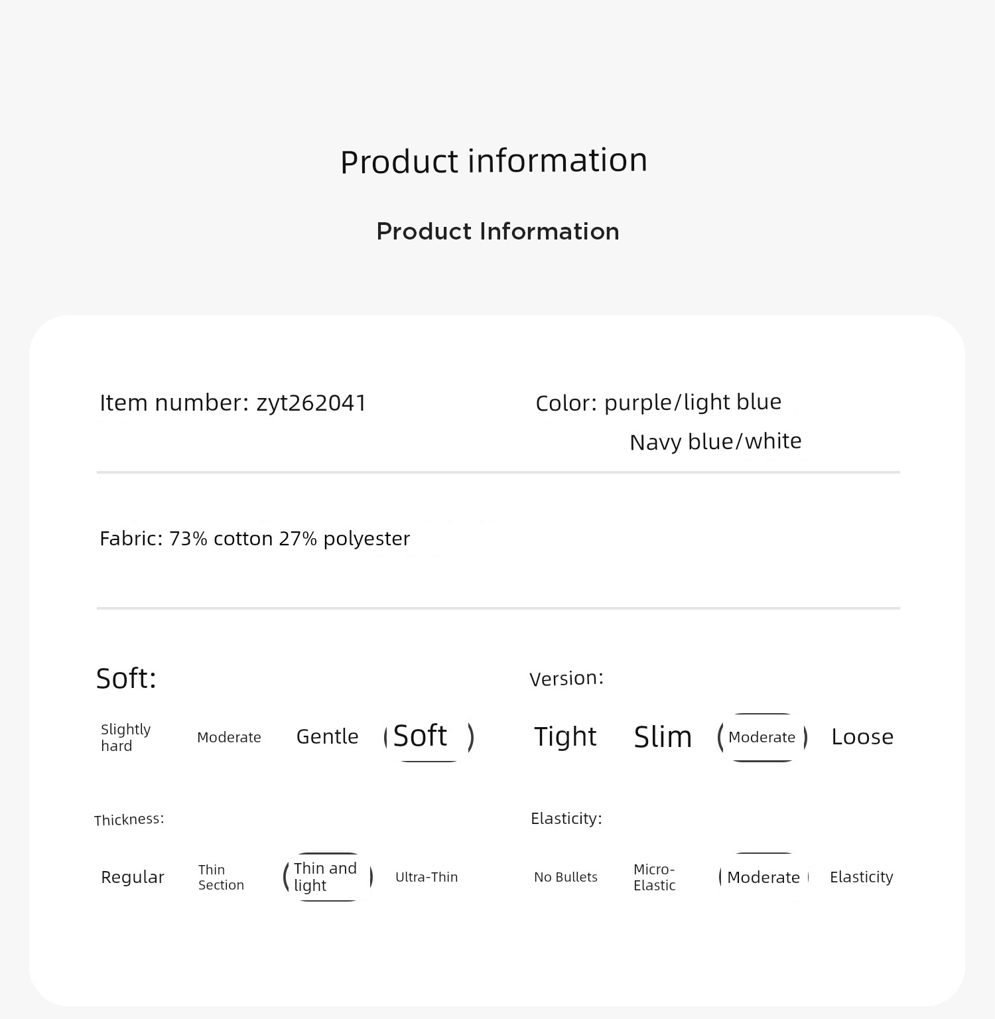Screen dimensions: 995x1019
Task: Select the 'Slightly hard' softness option
Action: (x=126, y=738)
